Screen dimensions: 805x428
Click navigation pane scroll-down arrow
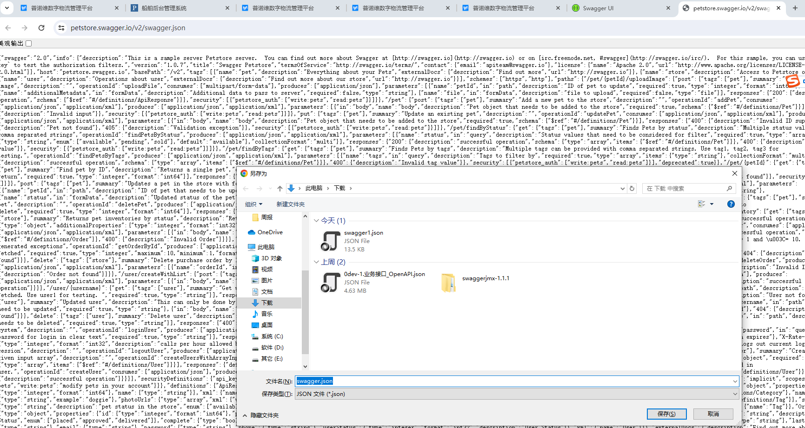point(305,367)
